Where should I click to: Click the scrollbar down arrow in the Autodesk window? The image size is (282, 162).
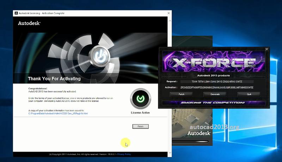[x=170, y=152]
